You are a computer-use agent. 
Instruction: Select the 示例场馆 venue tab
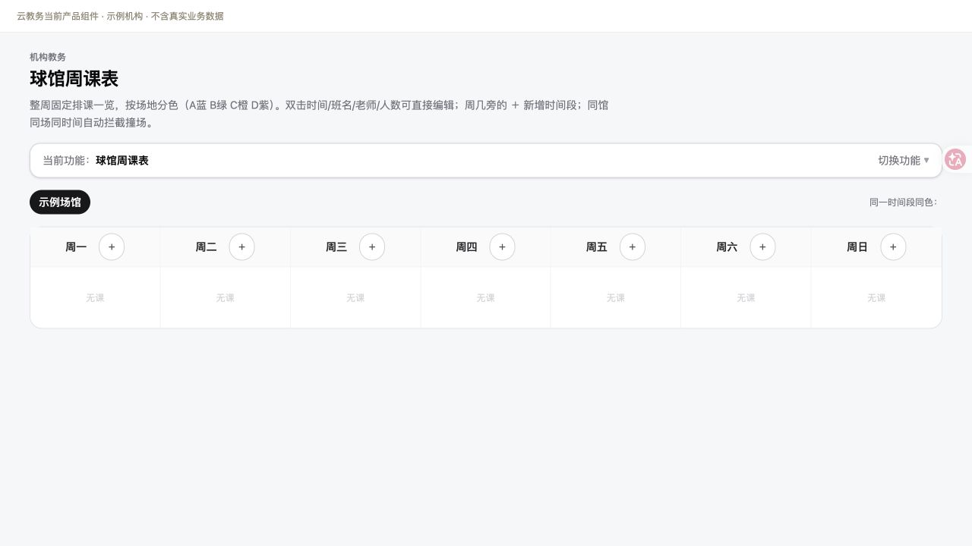pos(60,202)
